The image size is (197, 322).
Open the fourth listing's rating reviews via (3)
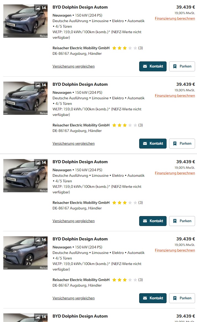(x=141, y=280)
